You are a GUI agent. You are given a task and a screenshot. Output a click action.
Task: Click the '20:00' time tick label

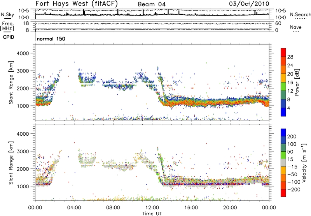[230, 208]
